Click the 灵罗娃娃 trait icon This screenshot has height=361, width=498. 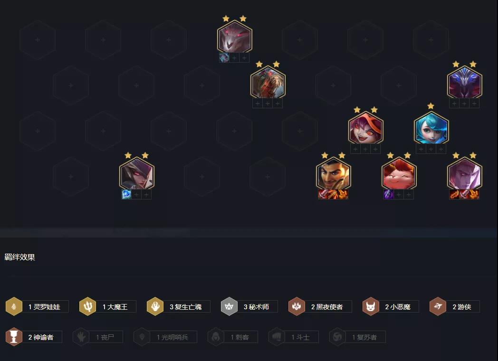pos(14,306)
